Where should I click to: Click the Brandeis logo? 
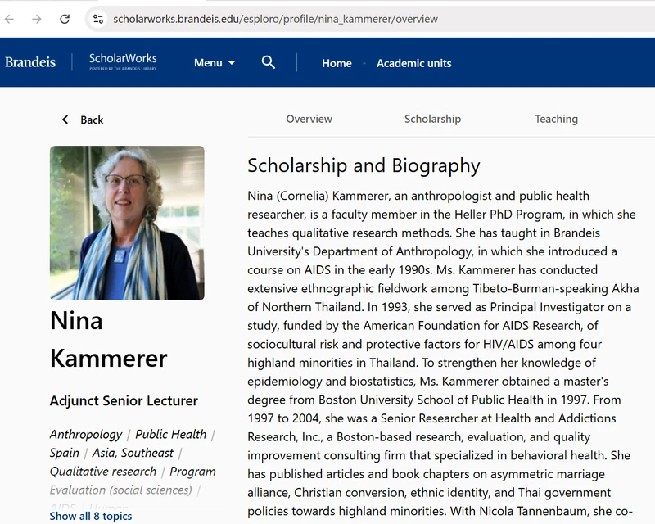30,62
